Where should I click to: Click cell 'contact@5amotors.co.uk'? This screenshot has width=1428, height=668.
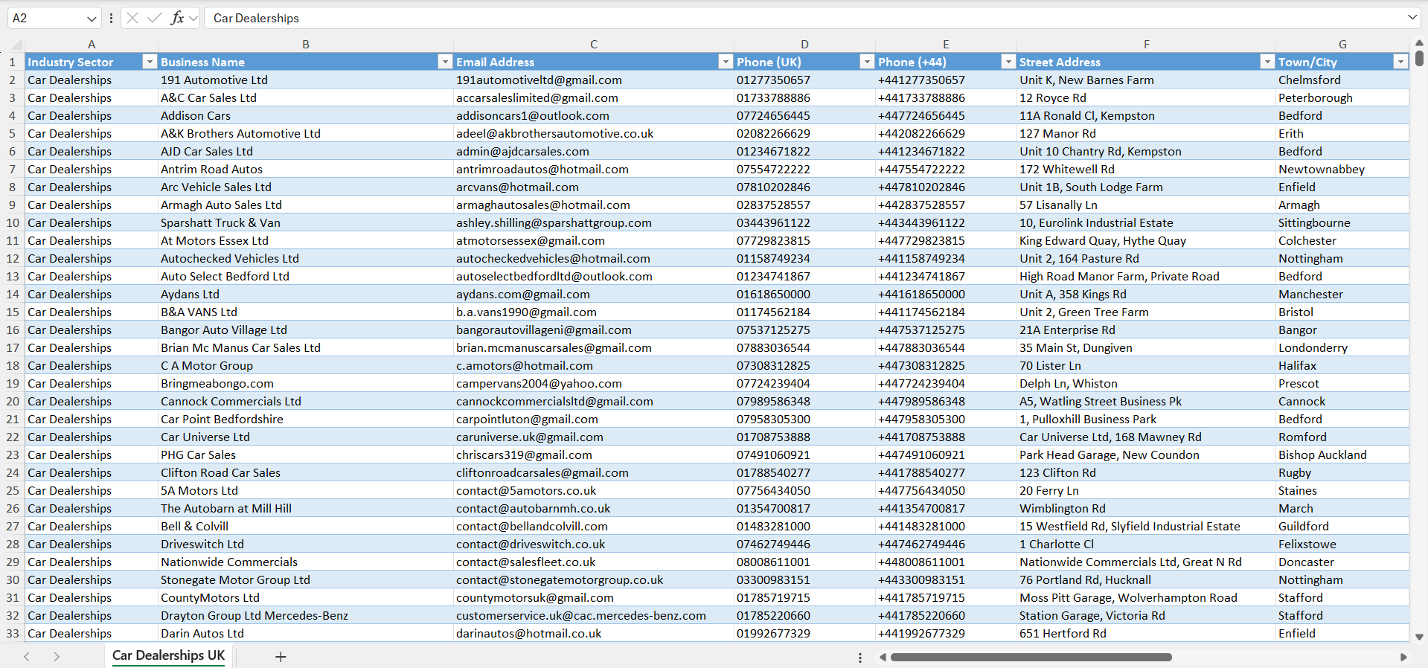[594, 490]
